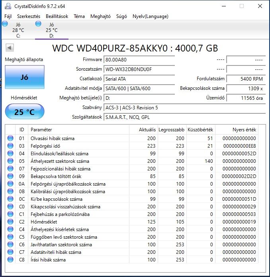Click status orb for C6 Javíthatatlan szektorok száma
The width and height of the screenshot is (270, 277).
coord(10,245)
